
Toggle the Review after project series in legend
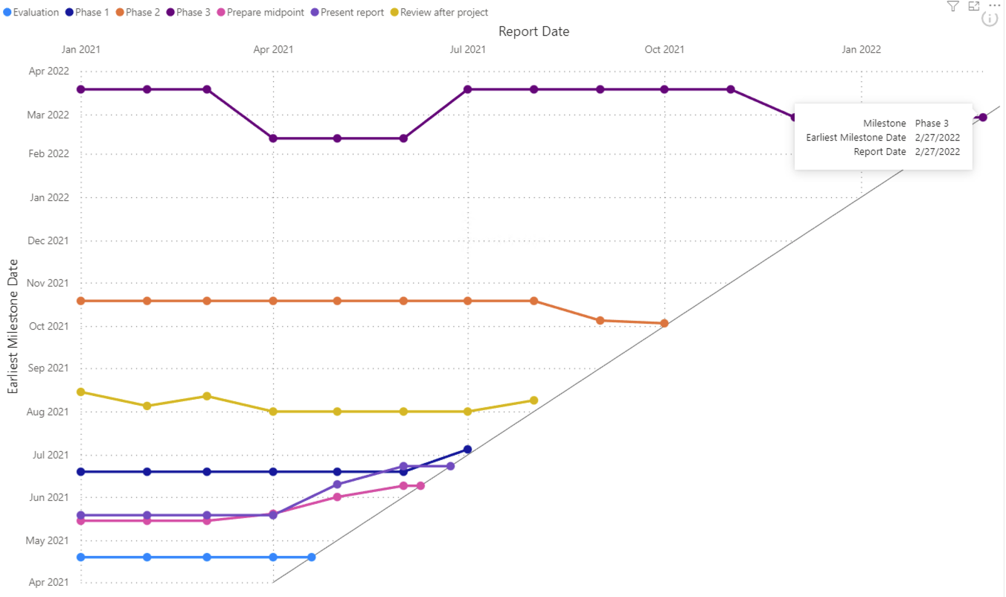(x=444, y=12)
